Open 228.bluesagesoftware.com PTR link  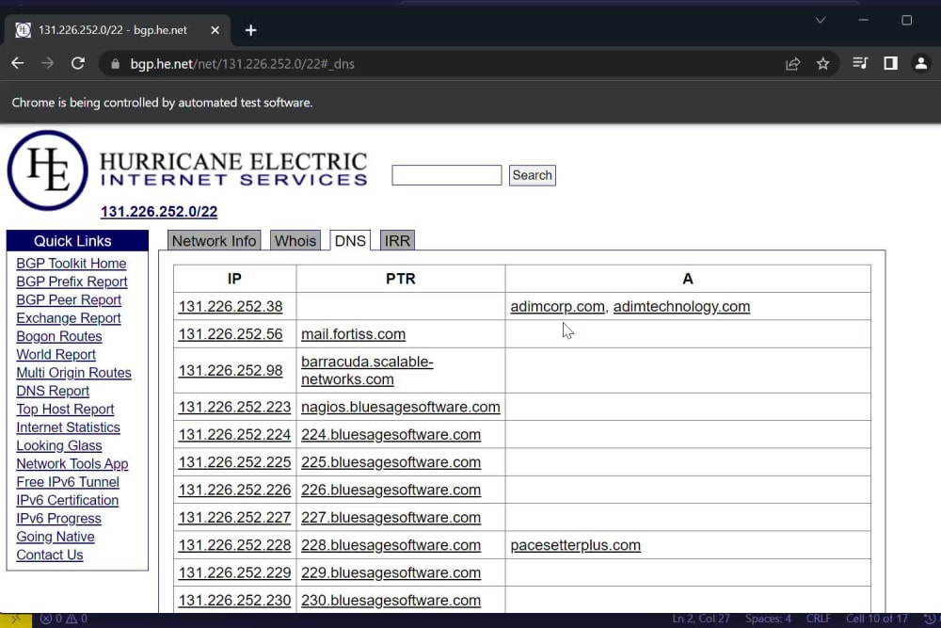coord(391,545)
